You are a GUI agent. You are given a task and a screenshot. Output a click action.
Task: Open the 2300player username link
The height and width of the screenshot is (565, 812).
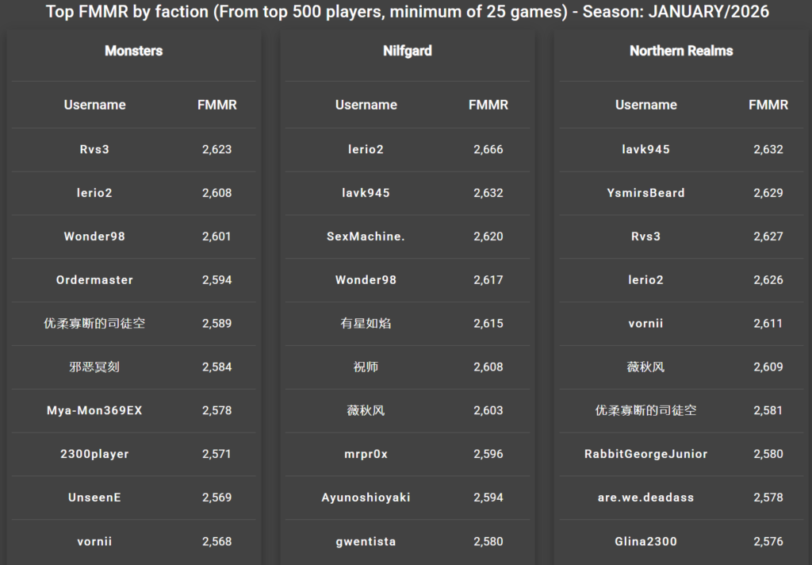tap(94, 455)
